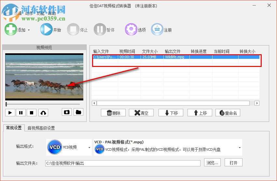The image size is (277, 181).
Task: Minimize the converter window
Action: (x=254, y=6)
